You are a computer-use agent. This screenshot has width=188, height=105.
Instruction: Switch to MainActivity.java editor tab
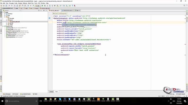67,10
